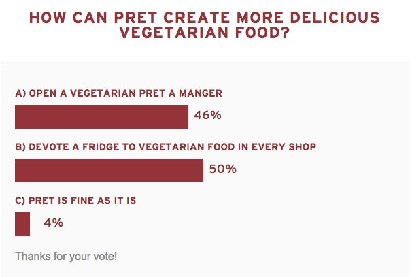This screenshot has width=410, height=277.
Task: Click the 'C)' prefix of third option
Action: point(20,201)
